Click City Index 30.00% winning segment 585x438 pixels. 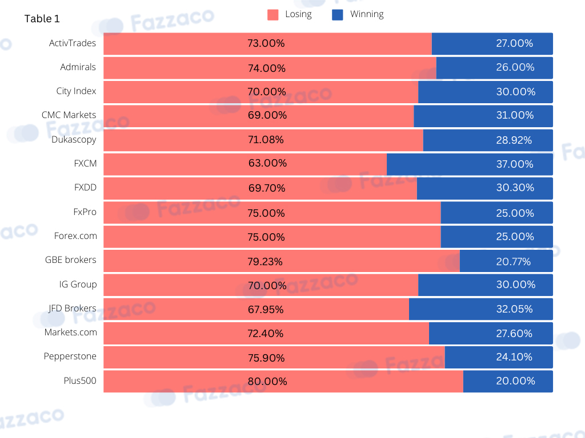coord(486,92)
